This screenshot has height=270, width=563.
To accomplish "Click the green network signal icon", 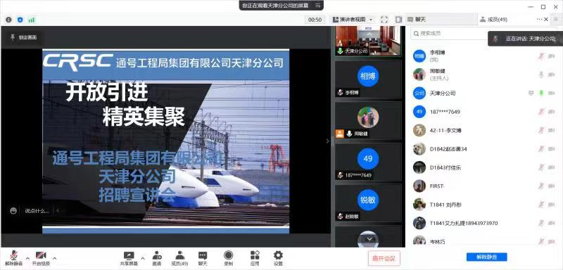I will (32, 20).
